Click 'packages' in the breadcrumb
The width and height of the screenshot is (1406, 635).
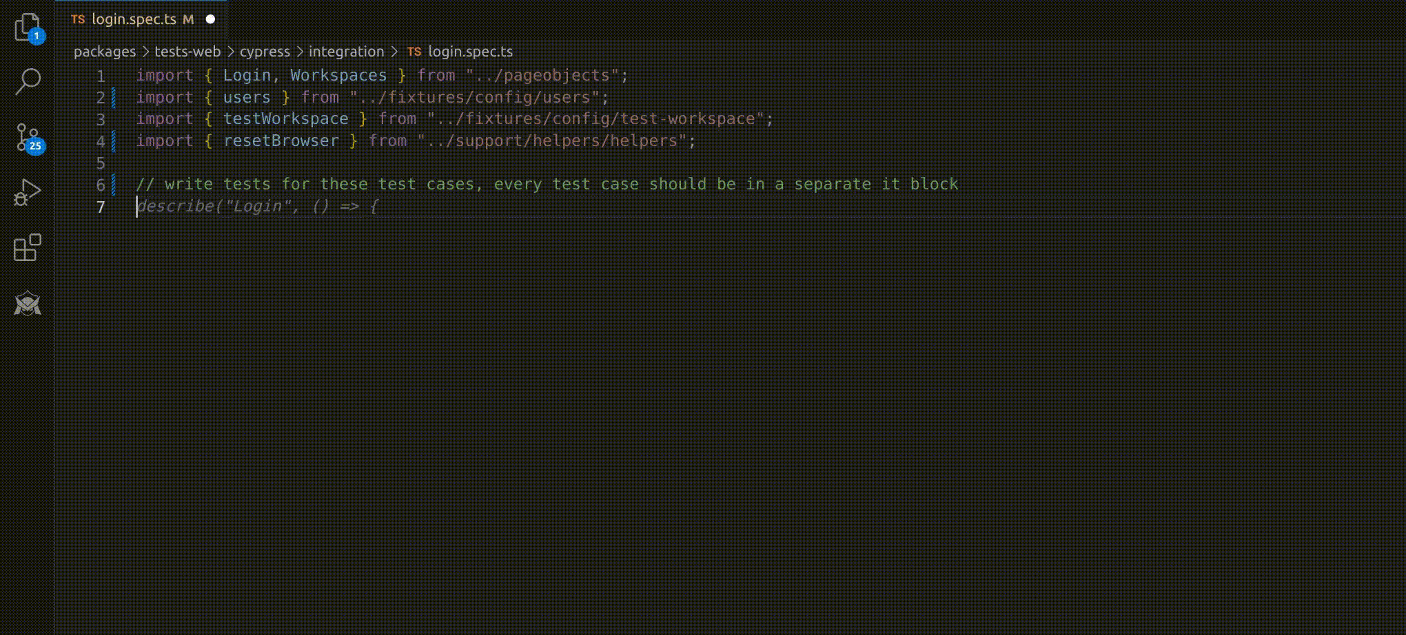tap(105, 52)
